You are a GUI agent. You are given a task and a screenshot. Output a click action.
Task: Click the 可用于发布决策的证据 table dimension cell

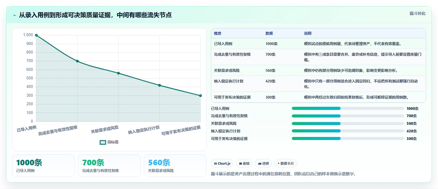tap(232, 97)
